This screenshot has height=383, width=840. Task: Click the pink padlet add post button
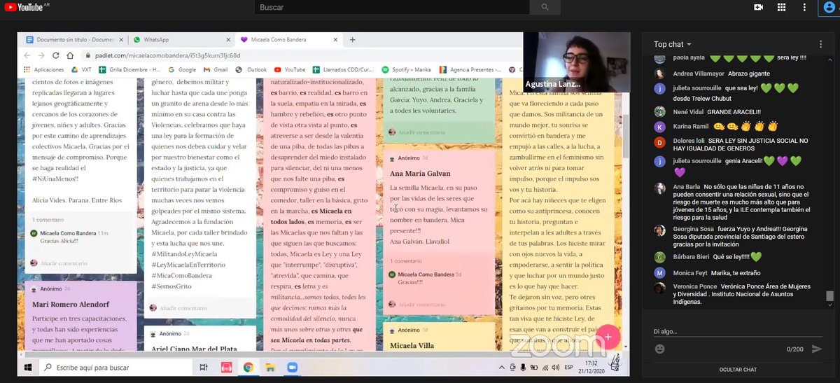click(608, 337)
